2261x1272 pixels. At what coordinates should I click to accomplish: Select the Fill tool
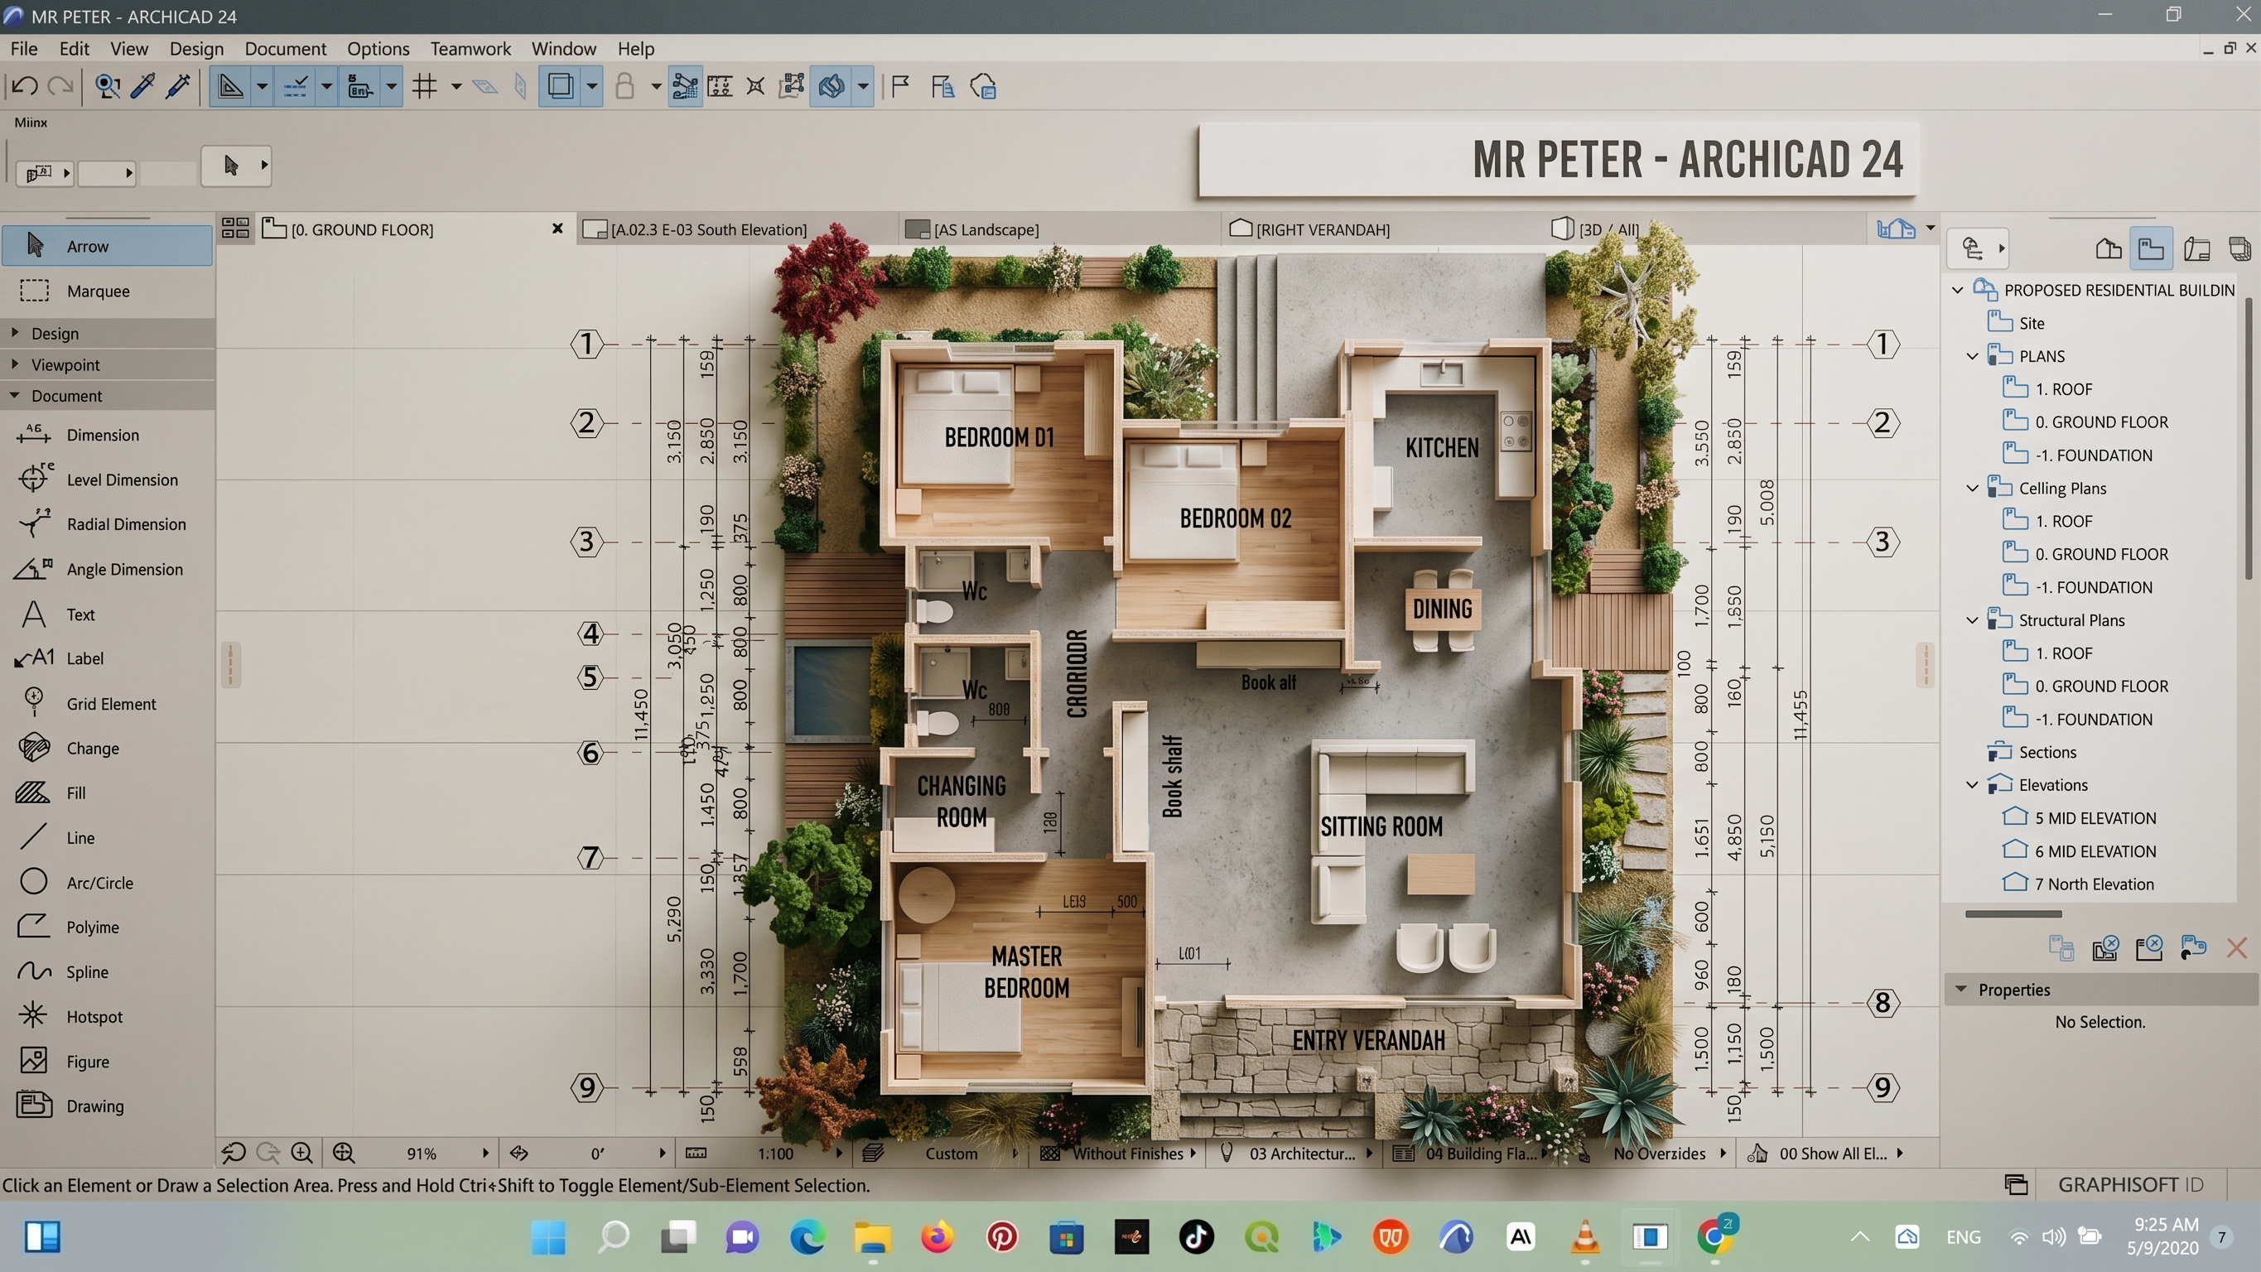click(107, 793)
